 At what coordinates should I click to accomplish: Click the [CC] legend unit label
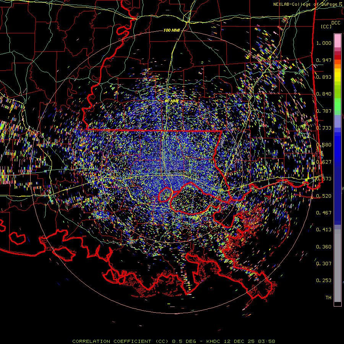point(326,26)
